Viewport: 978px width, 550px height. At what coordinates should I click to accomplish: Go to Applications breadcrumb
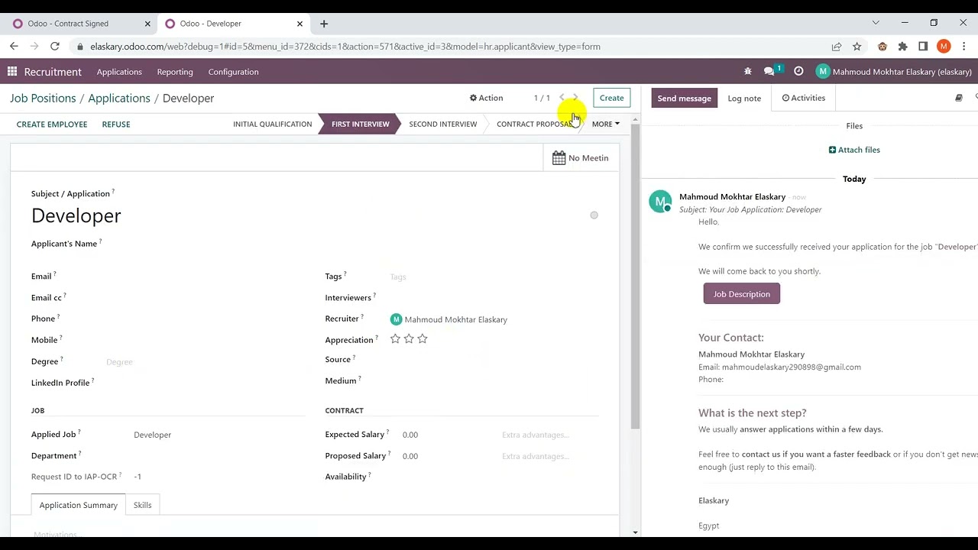[x=119, y=98]
